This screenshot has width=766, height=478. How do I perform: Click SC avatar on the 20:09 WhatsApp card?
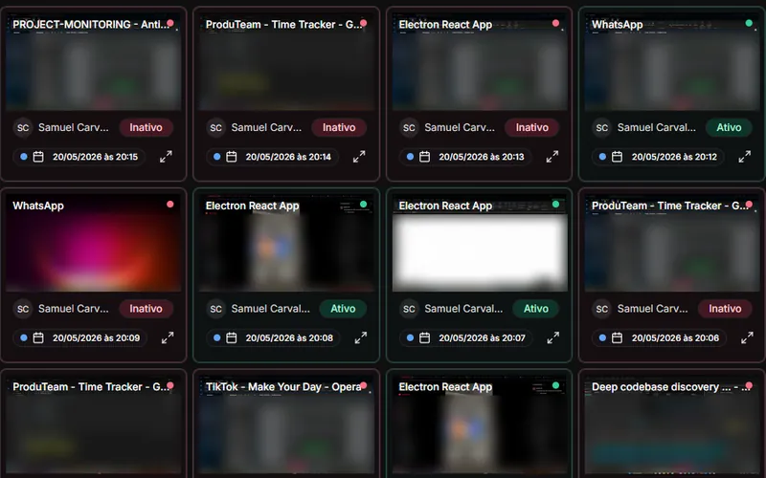click(x=23, y=309)
